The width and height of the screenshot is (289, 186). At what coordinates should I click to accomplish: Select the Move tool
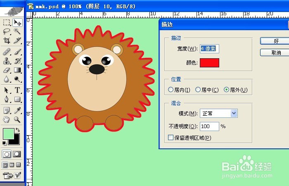pyautogui.click(x=17, y=22)
